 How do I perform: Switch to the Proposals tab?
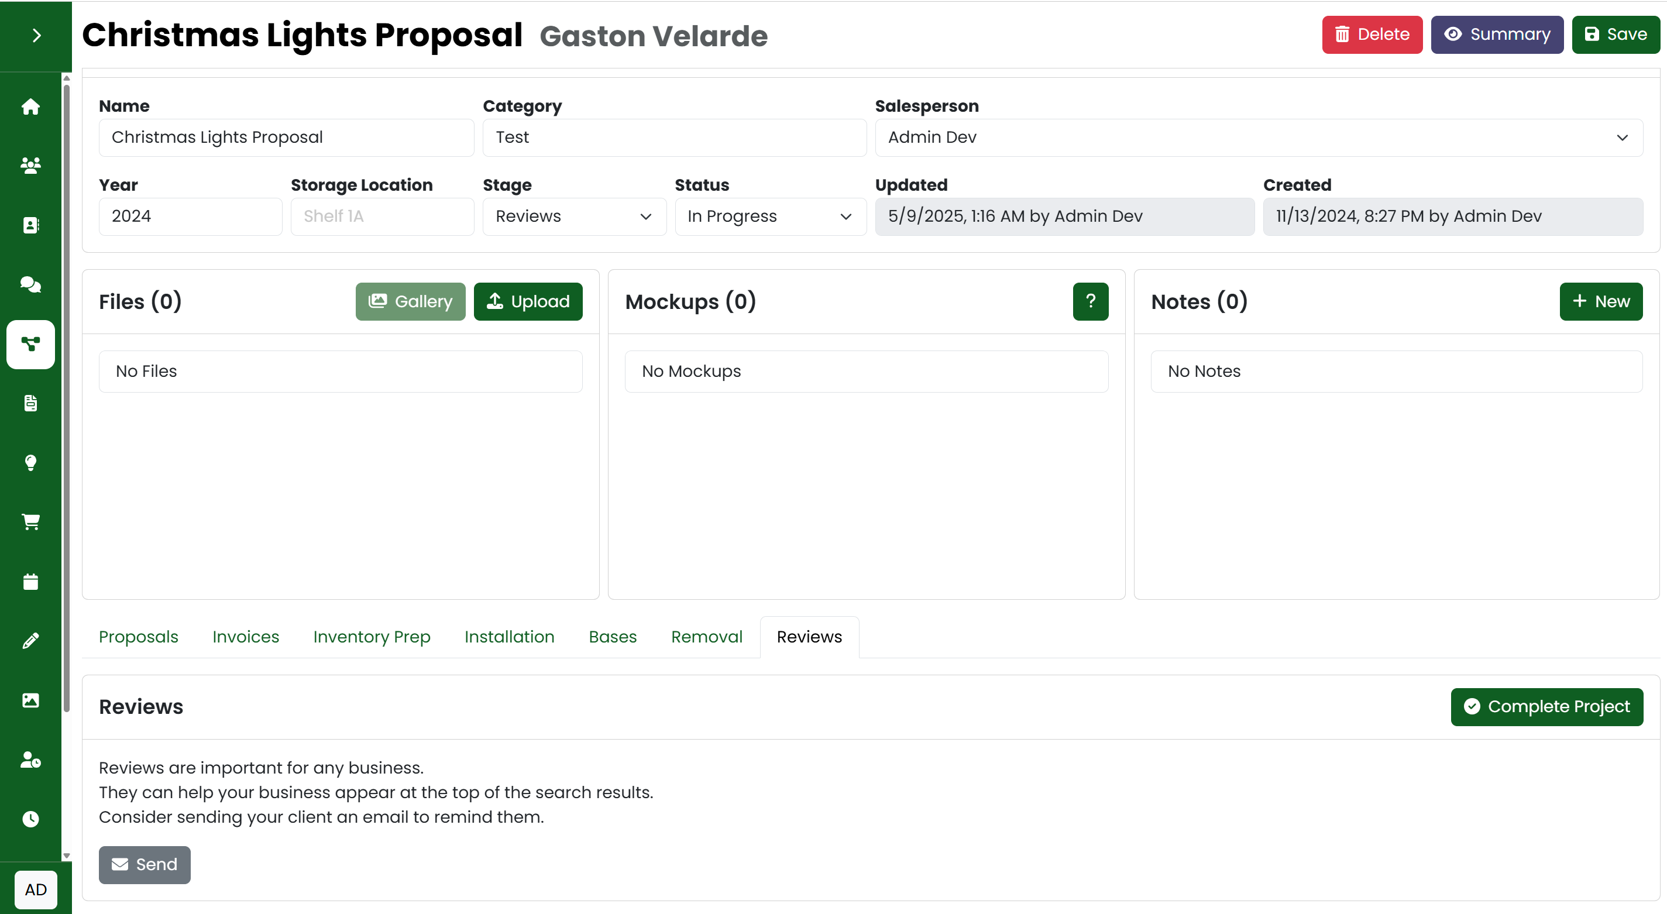[x=139, y=637]
